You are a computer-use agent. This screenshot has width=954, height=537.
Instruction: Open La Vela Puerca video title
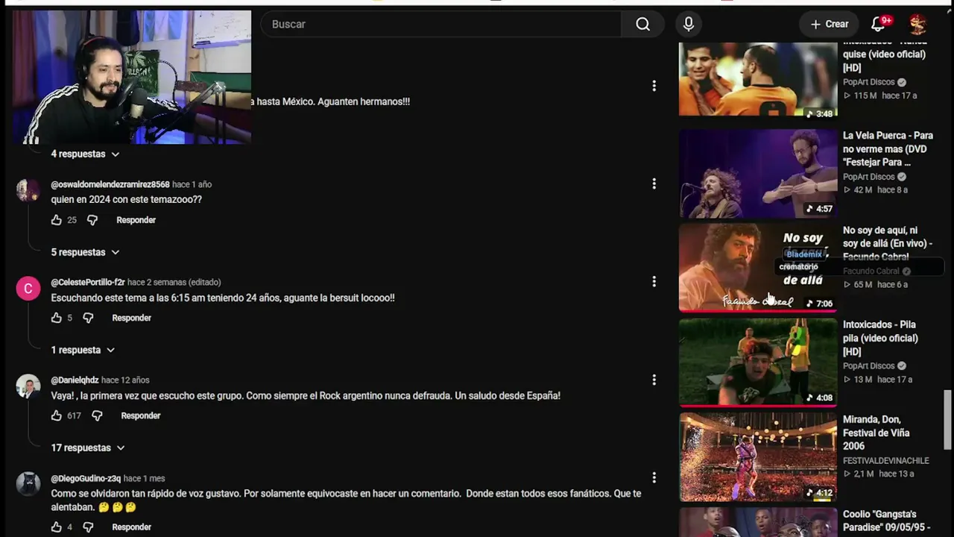(888, 148)
